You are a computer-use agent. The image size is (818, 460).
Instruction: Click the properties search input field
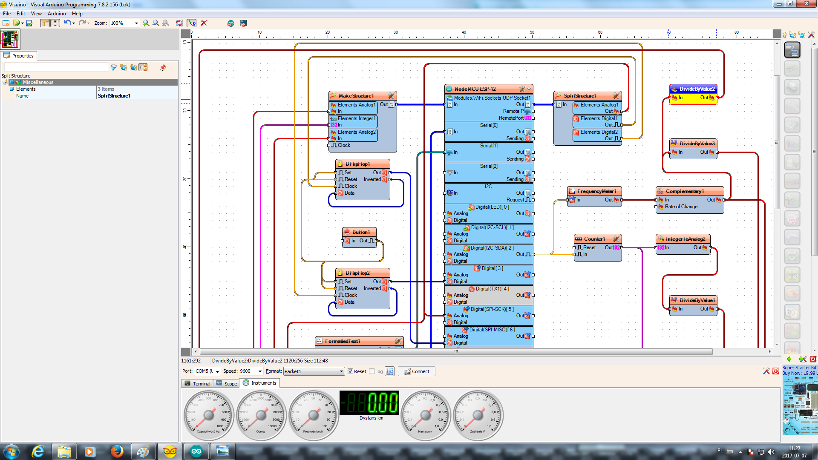[x=56, y=67]
